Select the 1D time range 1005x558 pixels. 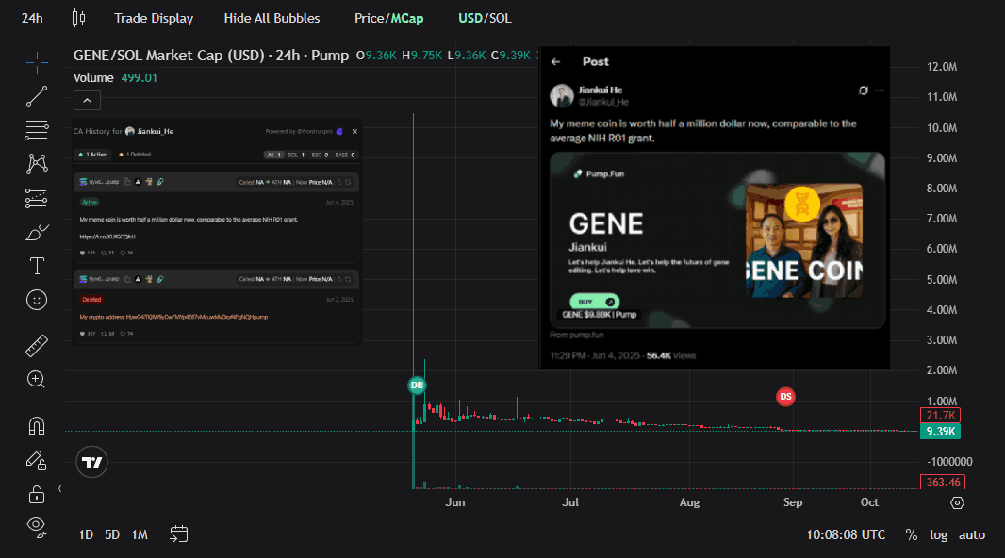[x=86, y=534]
